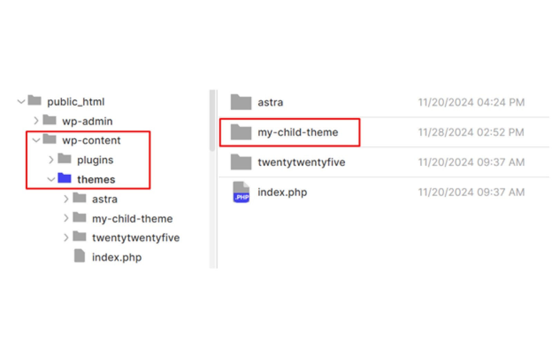552x358 pixels.
Task: Expand my-child-theme chevron in the tree
Action: pos(66,218)
